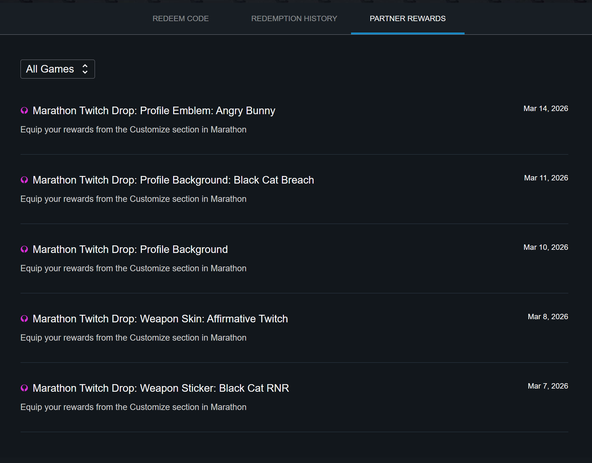Click the Twitch icon next to Profile Background reward
The image size is (592, 463).
24,249
